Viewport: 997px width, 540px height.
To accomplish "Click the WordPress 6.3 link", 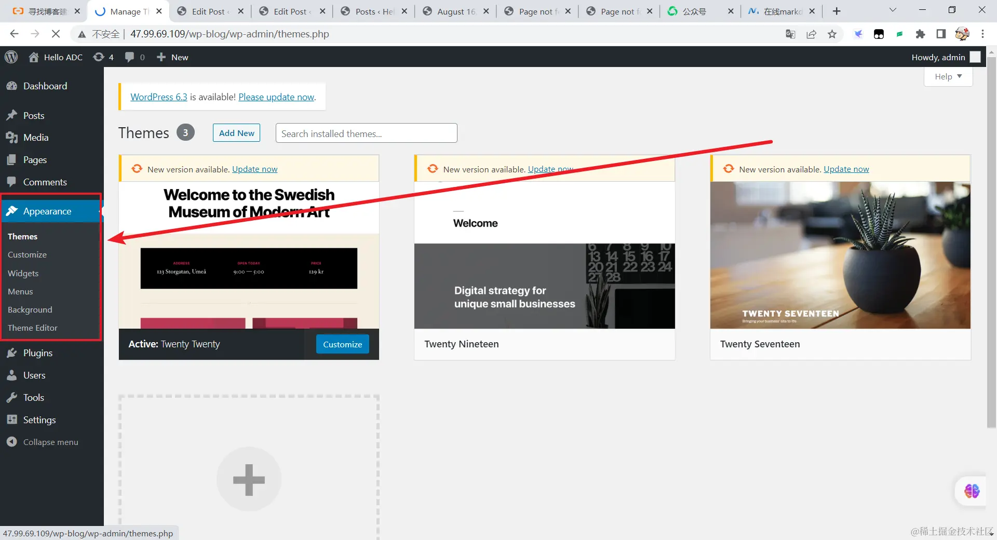I will pyautogui.click(x=159, y=97).
